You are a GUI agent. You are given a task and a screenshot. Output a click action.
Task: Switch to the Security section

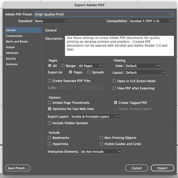[23, 58]
